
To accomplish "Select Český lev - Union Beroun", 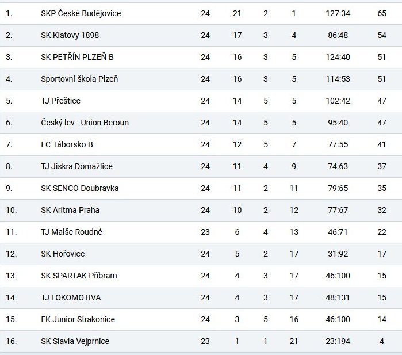I will point(85,123).
